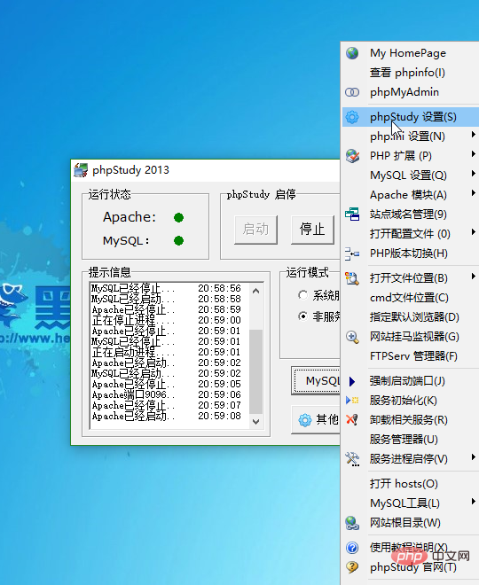
Task: Click the phpStudy settings gear icon in the menu
Action: (352, 117)
